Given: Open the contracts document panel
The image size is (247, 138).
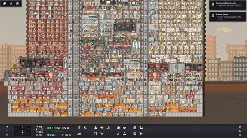Looking at the screenshot, I should [x=135, y=128].
